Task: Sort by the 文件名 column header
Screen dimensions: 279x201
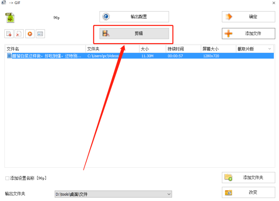Action: (x=45, y=49)
